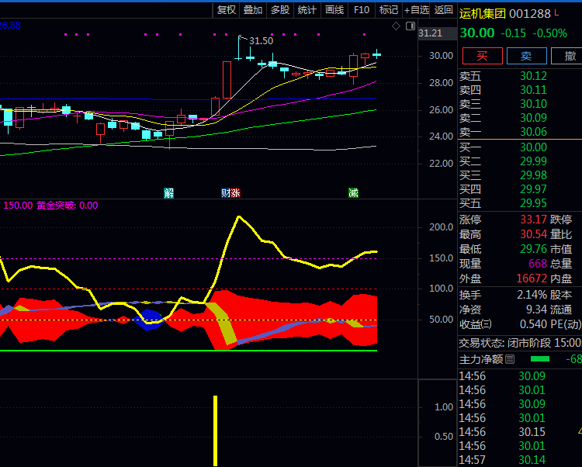This screenshot has width=582, height=467.
Task: Open the 标记 mark menu
Action: tap(388, 10)
